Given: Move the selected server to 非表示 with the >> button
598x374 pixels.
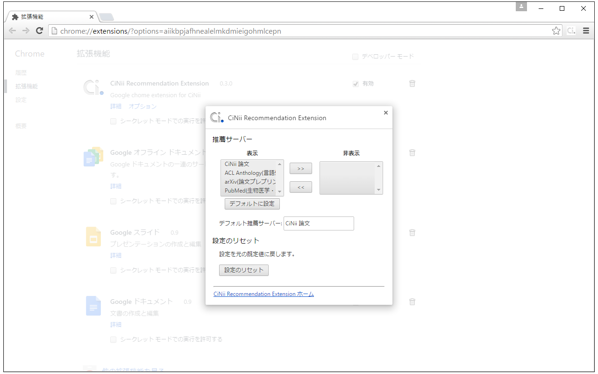Looking at the screenshot, I should point(301,168).
